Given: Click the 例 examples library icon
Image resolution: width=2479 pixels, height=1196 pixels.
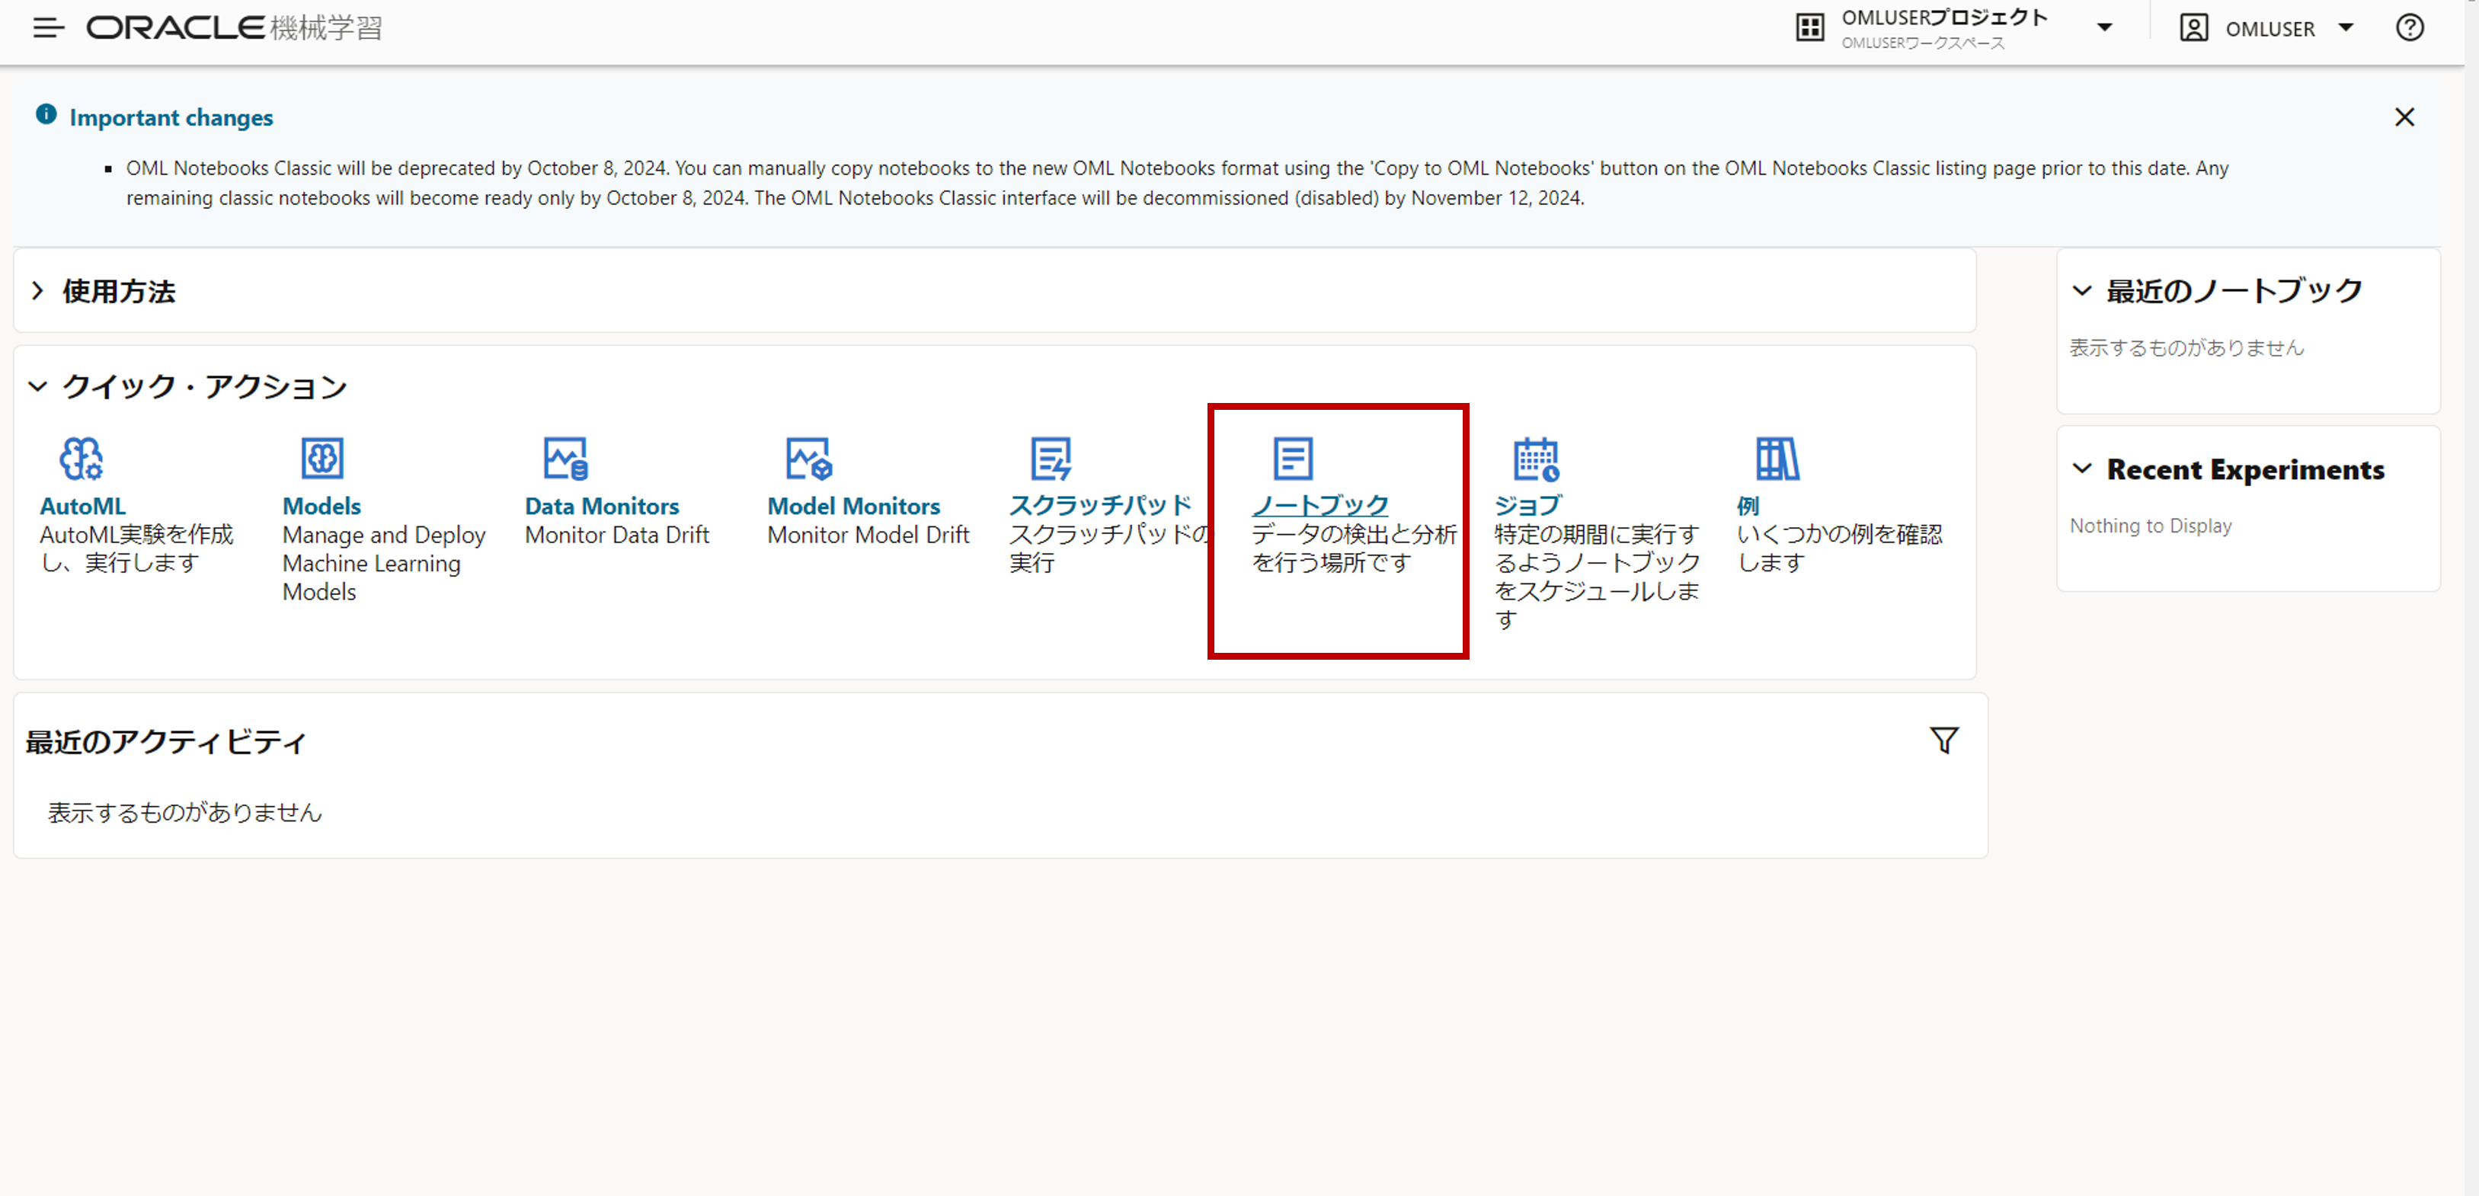Looking at the screenshot, I should pos(1777,458).
